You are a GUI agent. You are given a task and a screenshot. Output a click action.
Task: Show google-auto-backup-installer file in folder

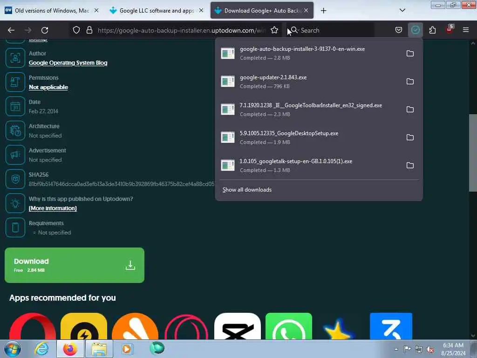410,54
